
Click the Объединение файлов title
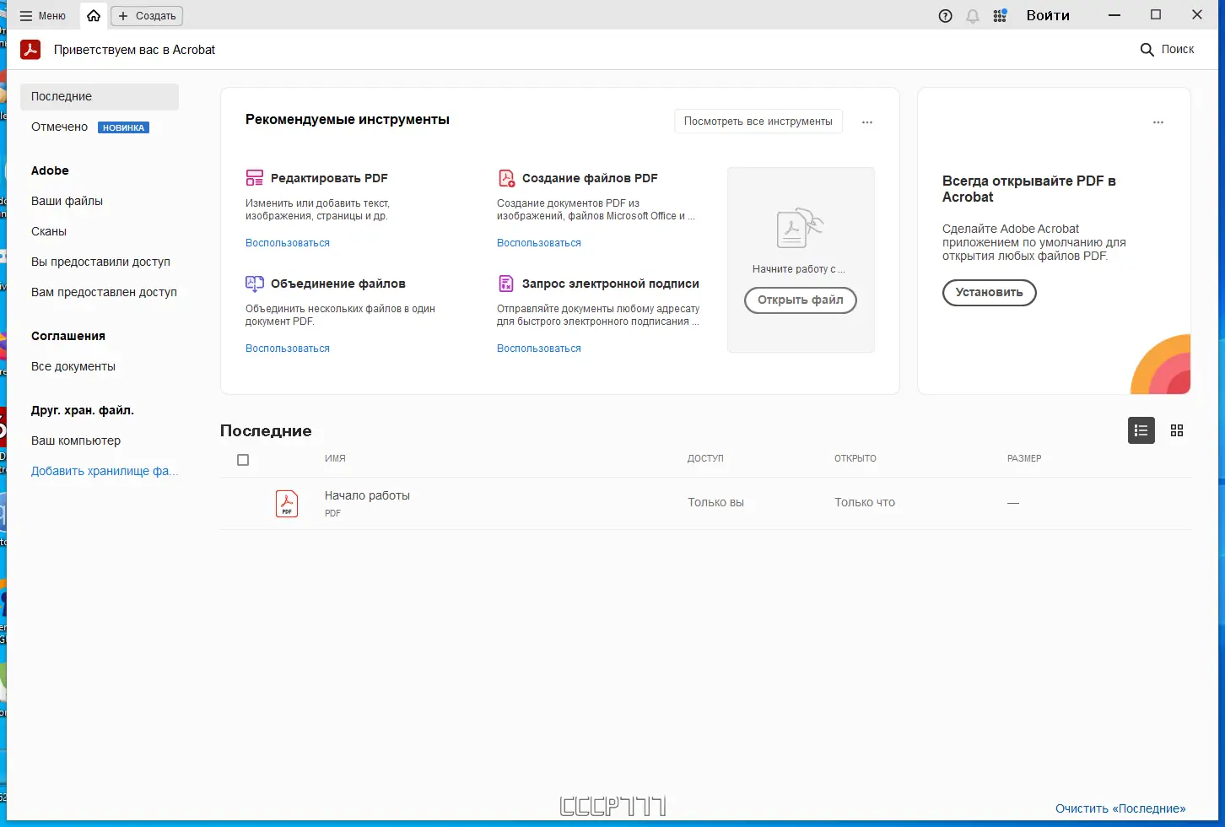click(x=338, y=284)
